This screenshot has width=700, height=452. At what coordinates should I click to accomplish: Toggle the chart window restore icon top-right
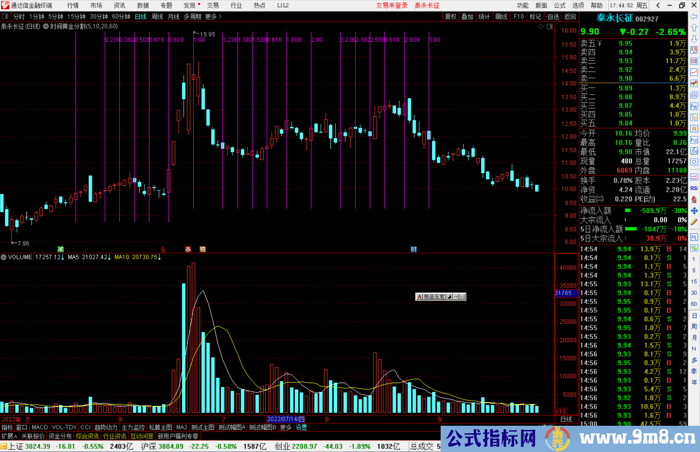point(550,27)
